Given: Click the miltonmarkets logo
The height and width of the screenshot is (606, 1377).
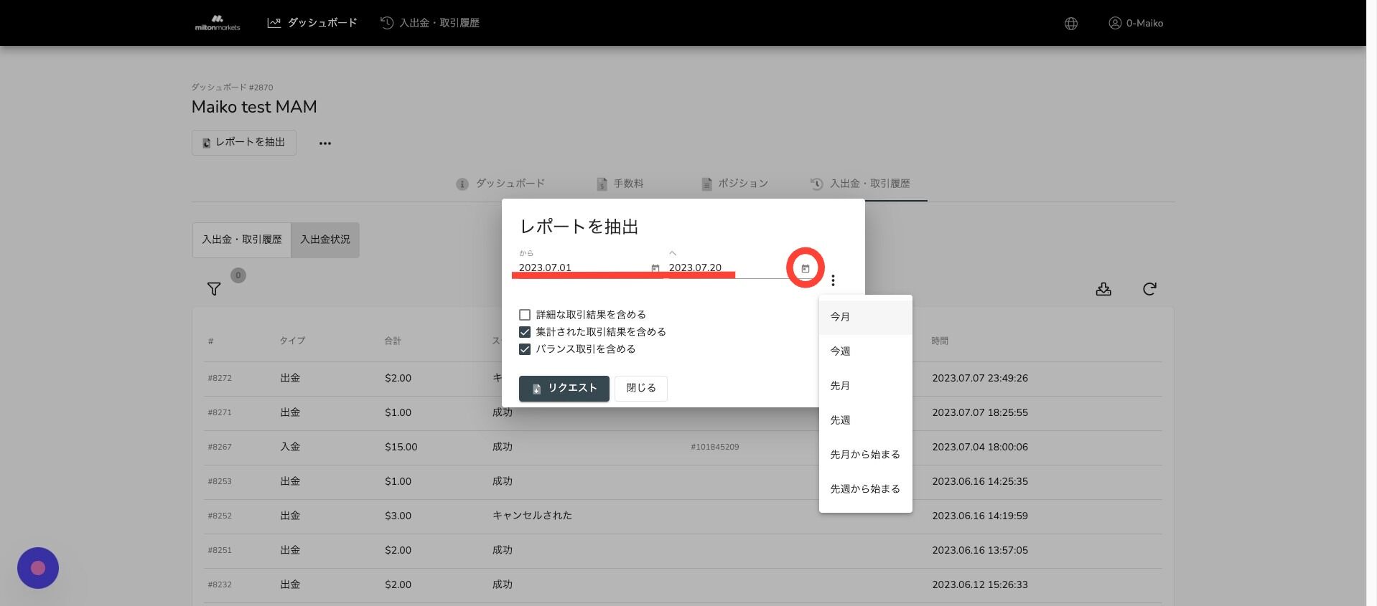Looking at the screenshot, I should (x=218, y=23).
